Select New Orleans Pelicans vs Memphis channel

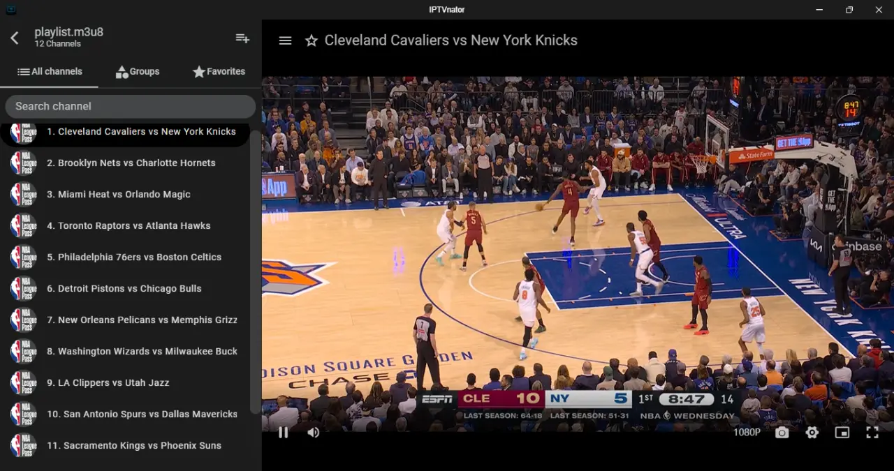(x=125, y=320)
